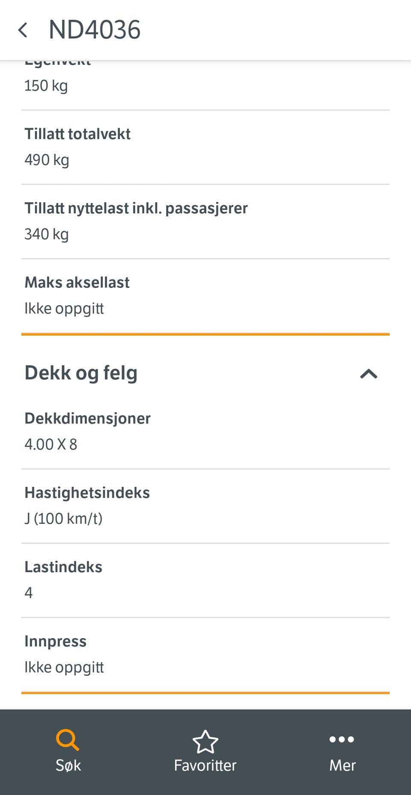Image resolution: width=411 pixels, height=795 pixels.
Task: Open the Søk magnifier icon
Action: pyautogui.click(x=68, y=740)
